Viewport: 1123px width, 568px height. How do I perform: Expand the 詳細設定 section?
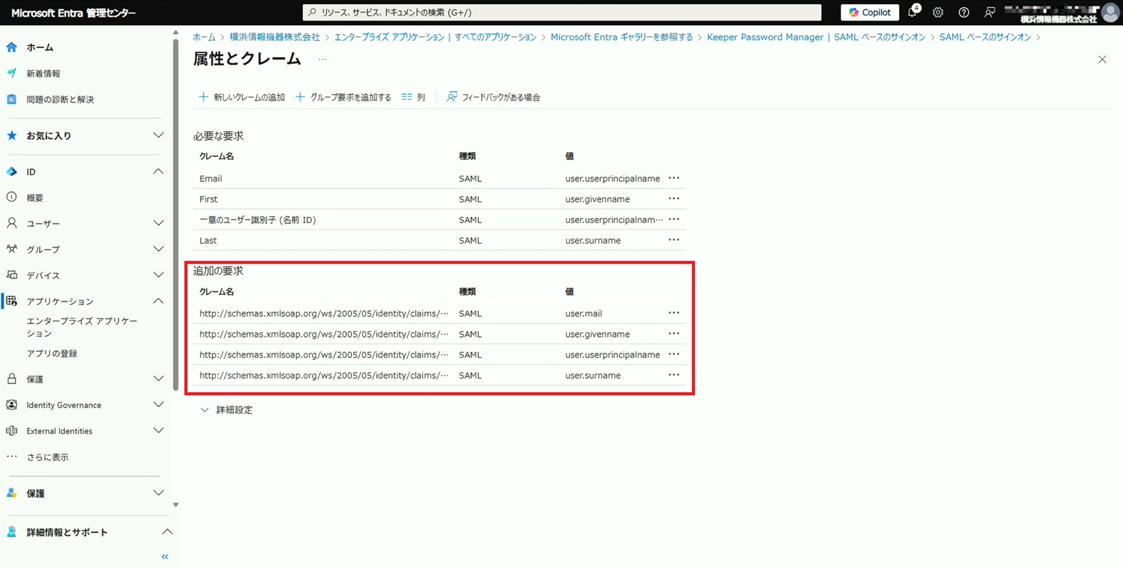click(227, 410)
